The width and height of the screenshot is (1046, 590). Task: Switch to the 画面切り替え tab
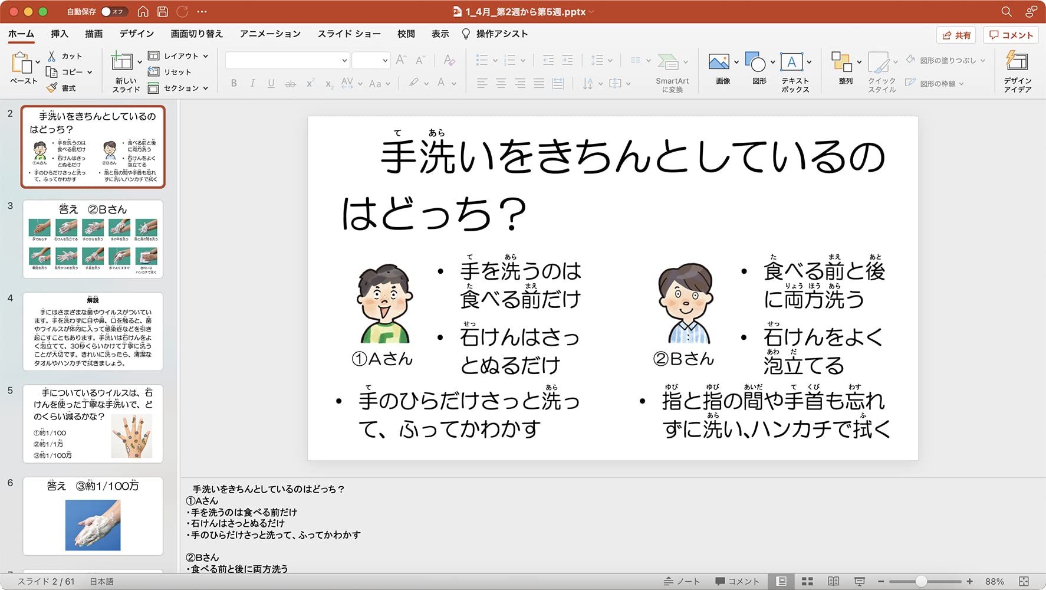pyautogui.click(x=197, y=34)
